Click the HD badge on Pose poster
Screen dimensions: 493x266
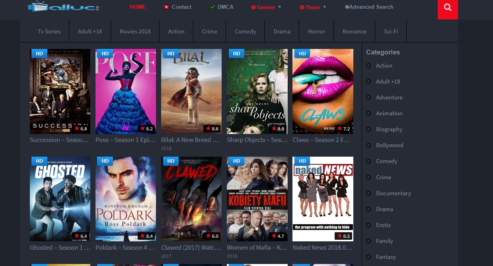coord(105,53)
